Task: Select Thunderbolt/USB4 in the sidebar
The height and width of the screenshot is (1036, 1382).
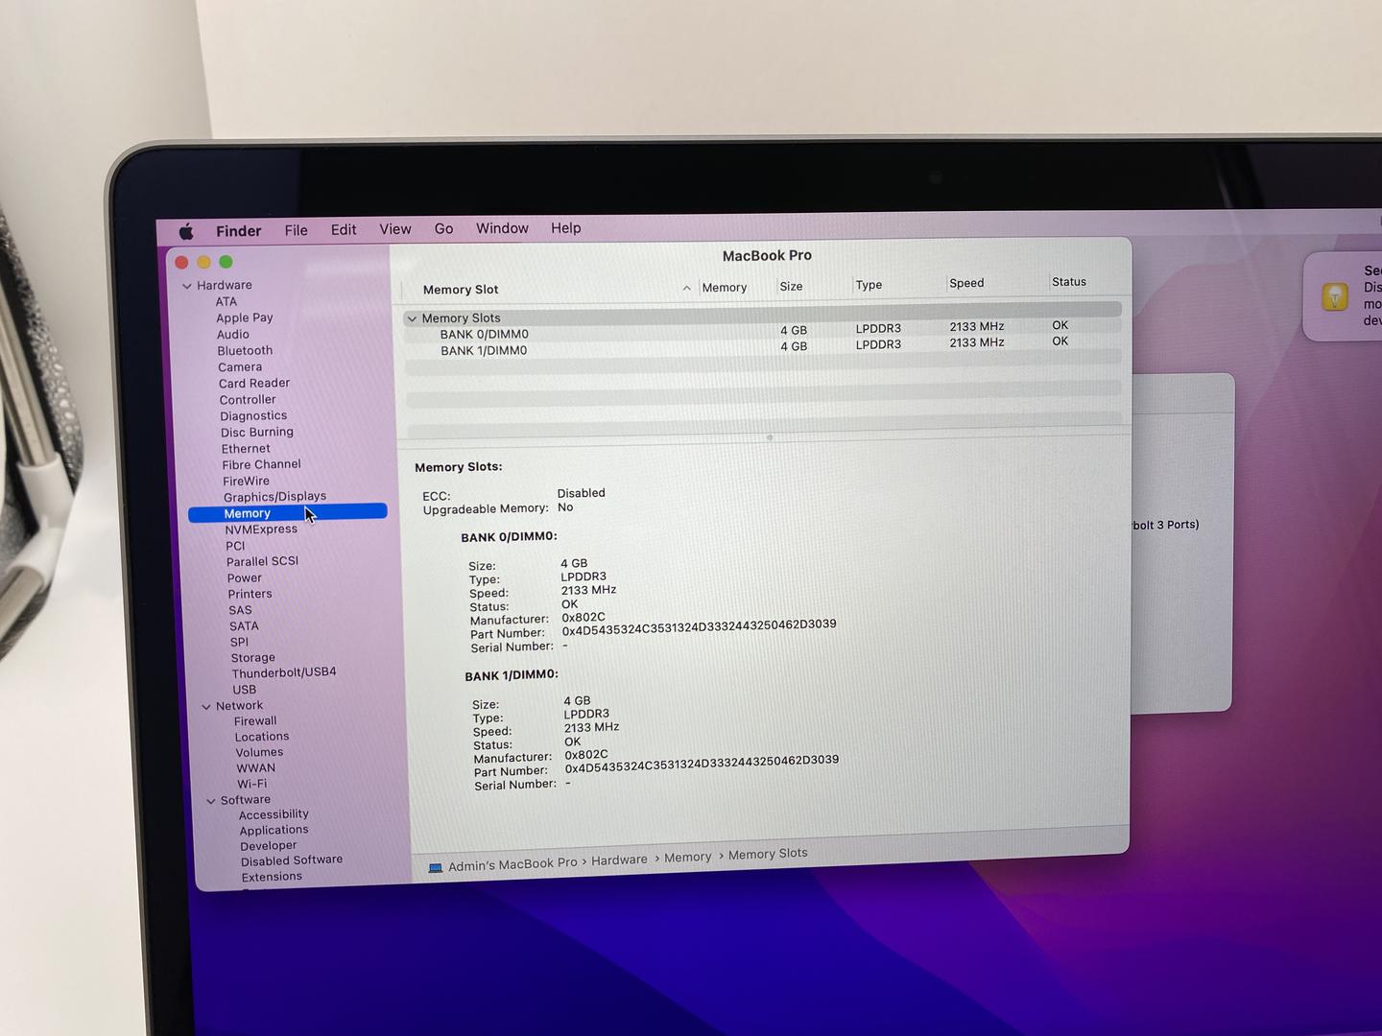Action: [x=284, y=672]
